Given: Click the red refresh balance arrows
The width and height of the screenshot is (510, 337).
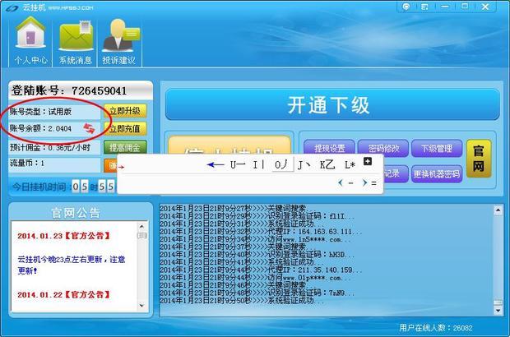Looking at the screenshot, I should coord(89,128).
